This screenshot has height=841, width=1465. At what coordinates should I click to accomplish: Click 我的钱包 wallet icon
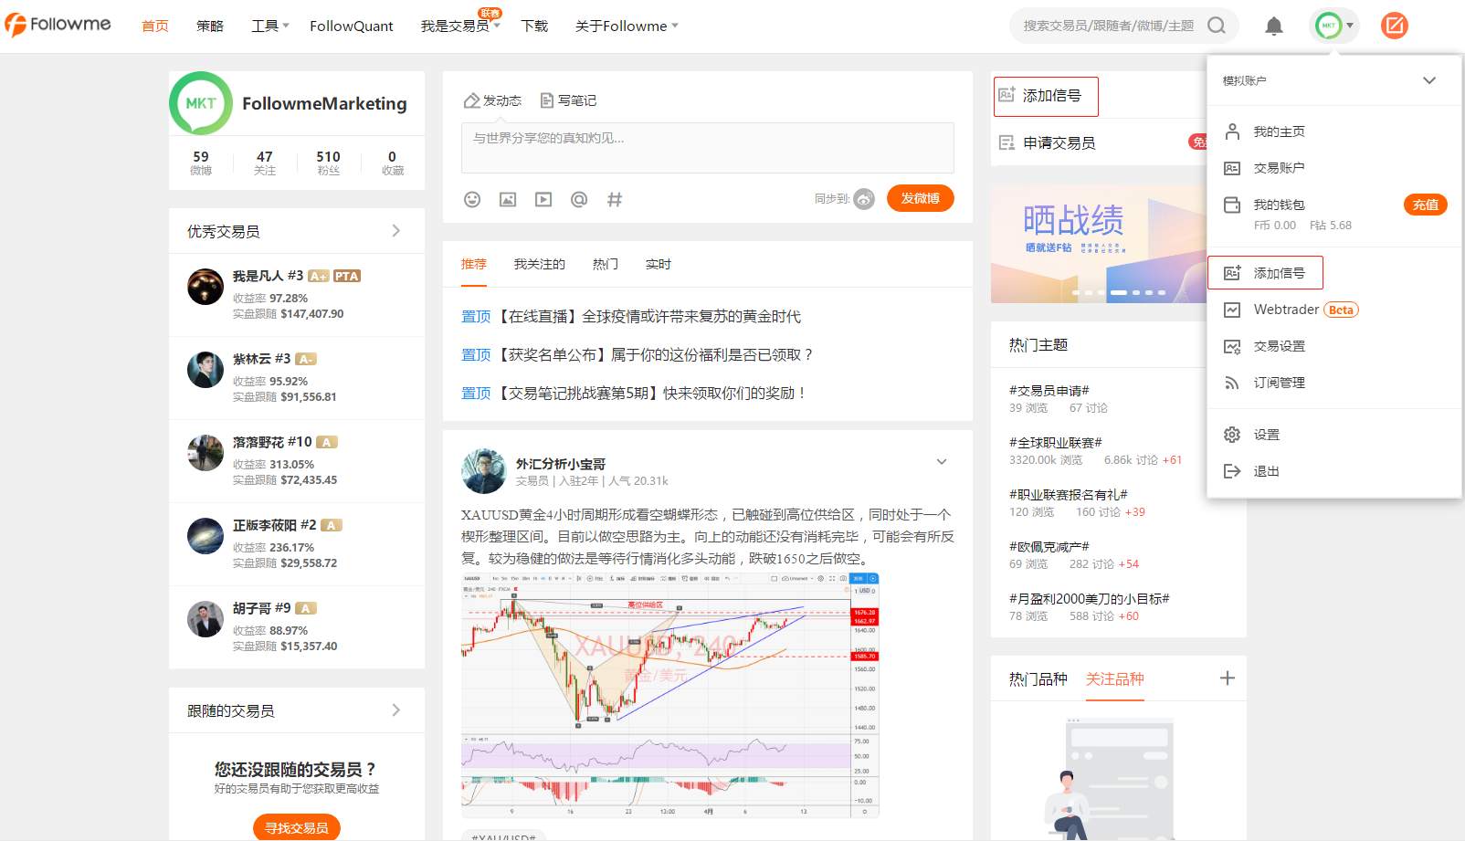(1232, 205)
